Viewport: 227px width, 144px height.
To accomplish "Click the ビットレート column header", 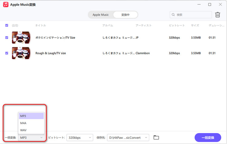I will click(x=177, y=25).
